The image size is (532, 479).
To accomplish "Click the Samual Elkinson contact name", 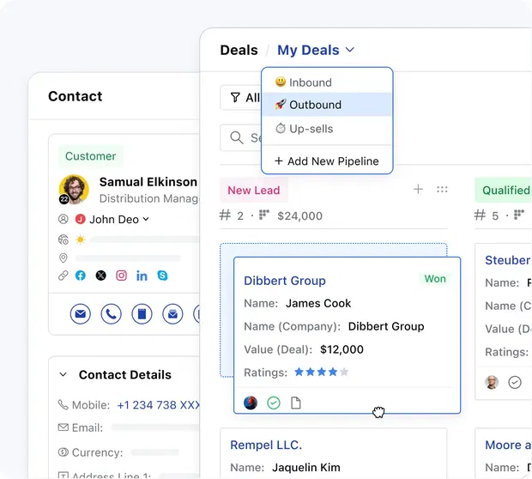I will (x=148, y=182).
